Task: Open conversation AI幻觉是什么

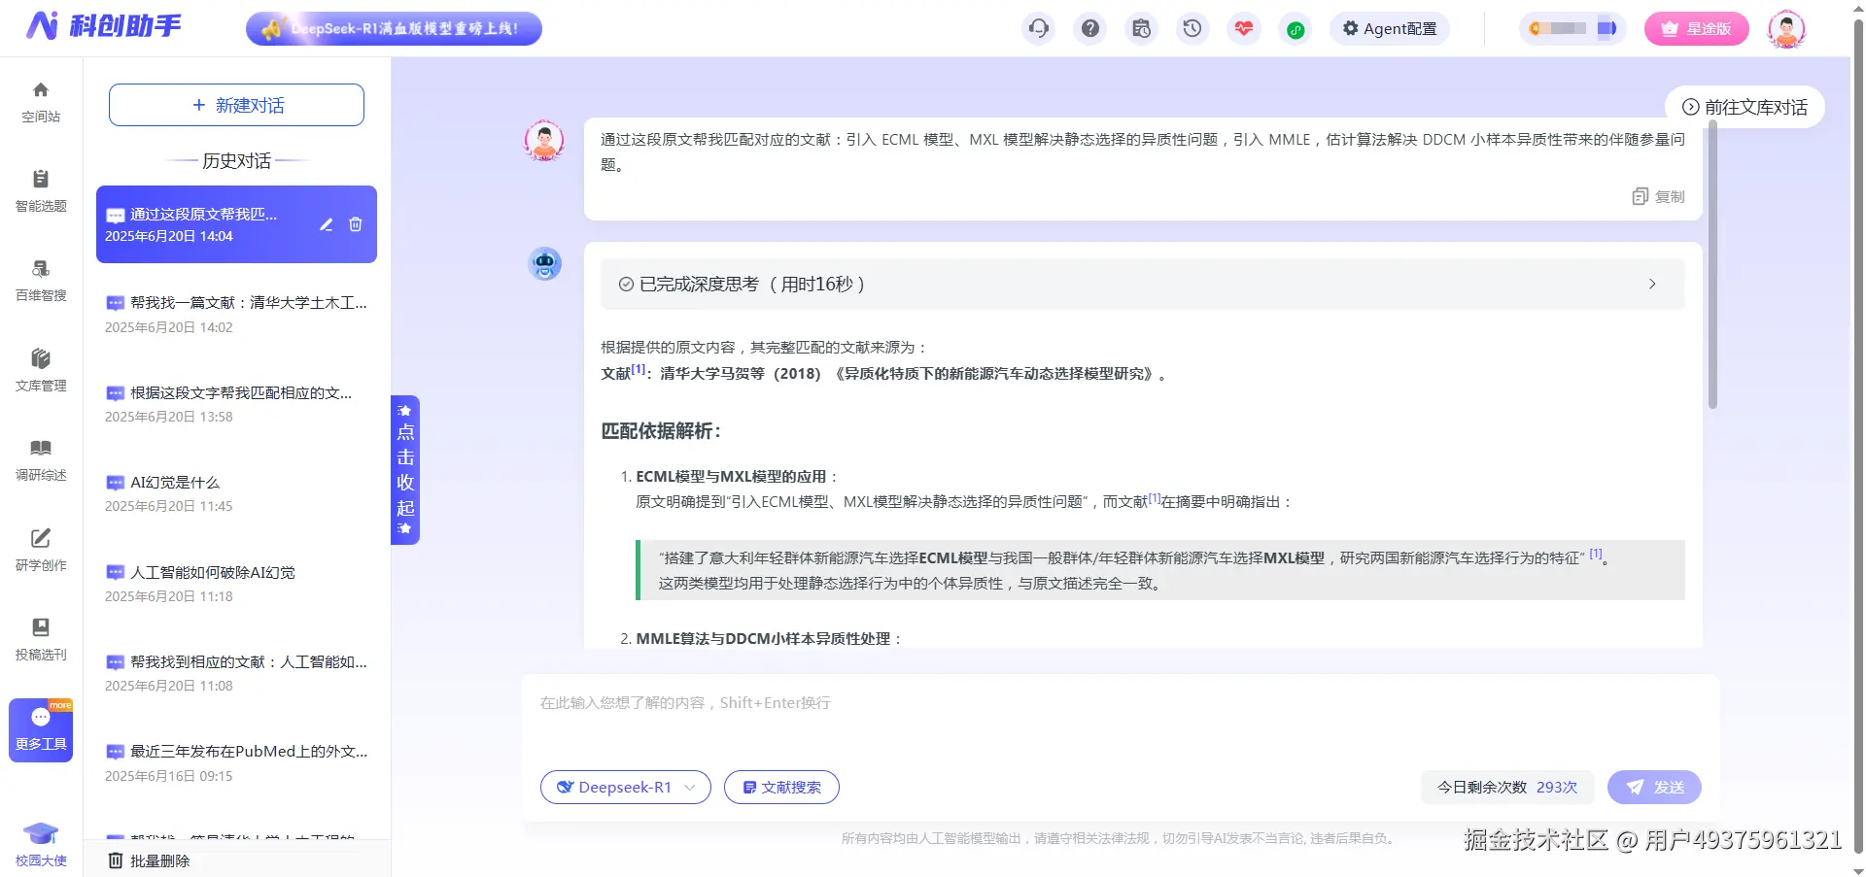Action: point(236,493)
